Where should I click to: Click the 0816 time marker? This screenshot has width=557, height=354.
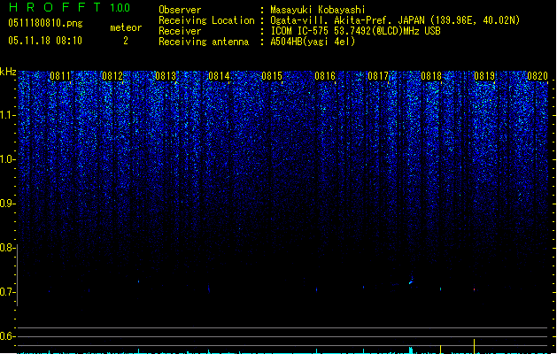[x=325, y=76]
